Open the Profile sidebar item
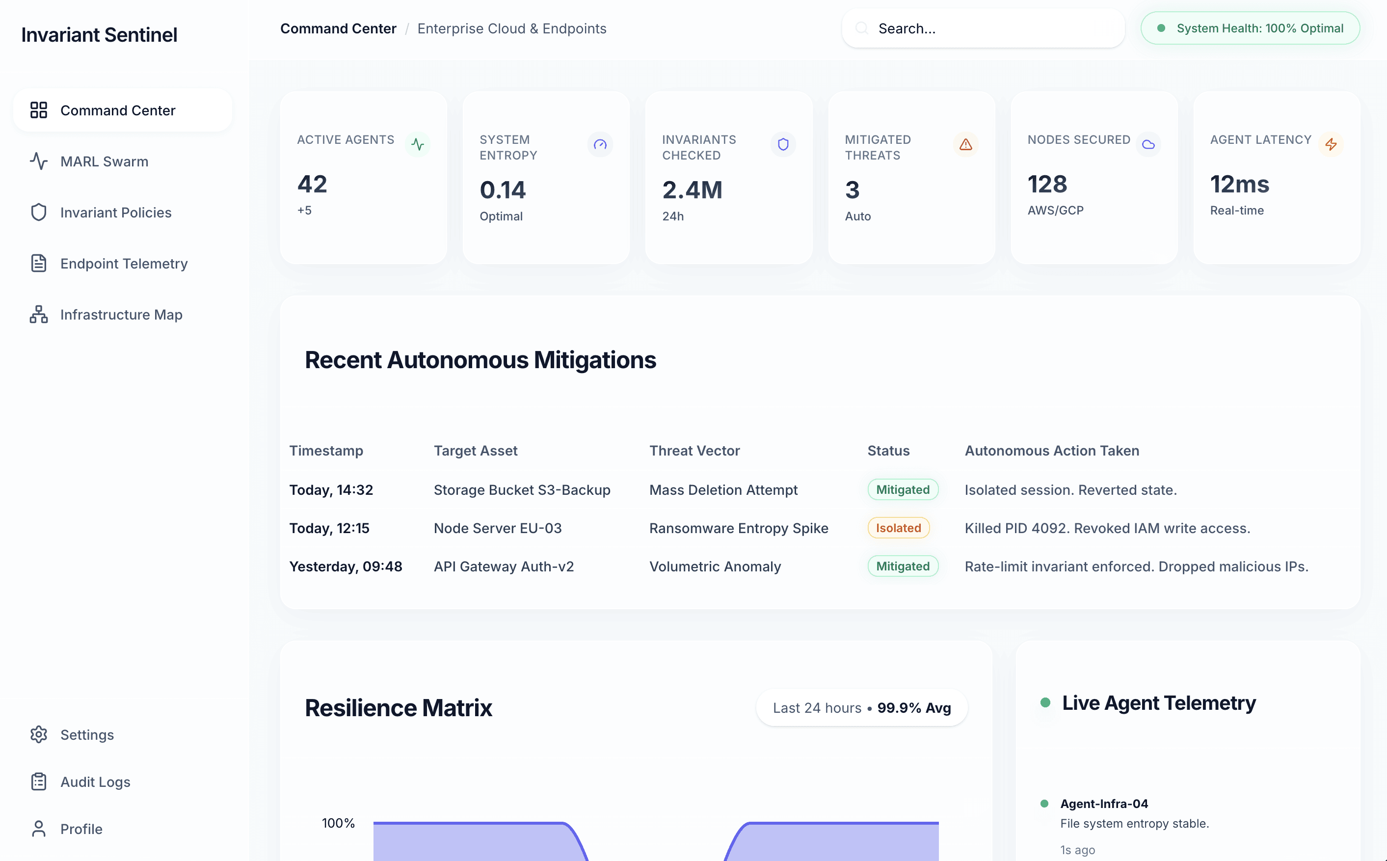 tap(38, 829)
